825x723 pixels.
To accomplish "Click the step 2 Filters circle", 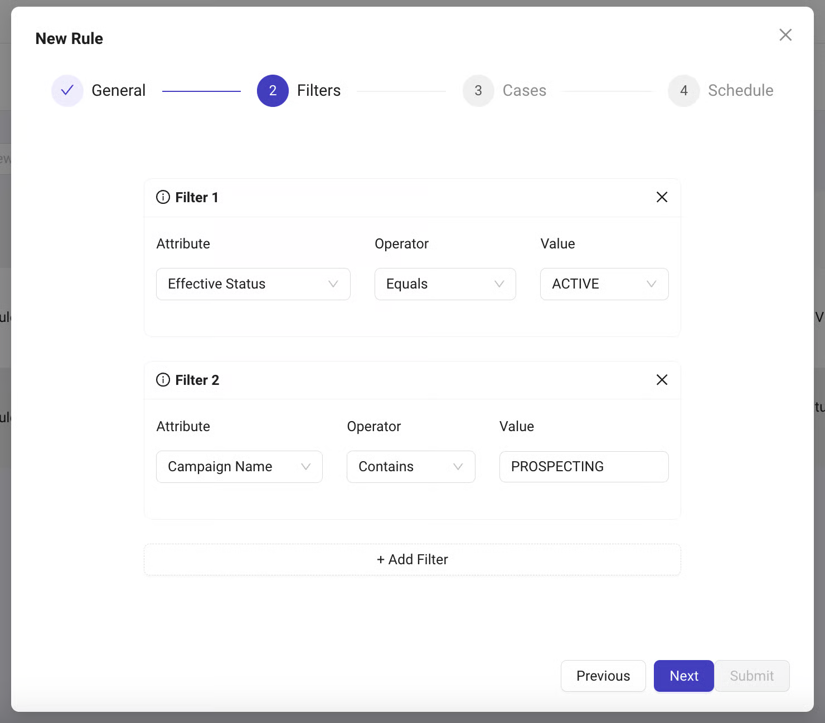I will tap(273, 90).
